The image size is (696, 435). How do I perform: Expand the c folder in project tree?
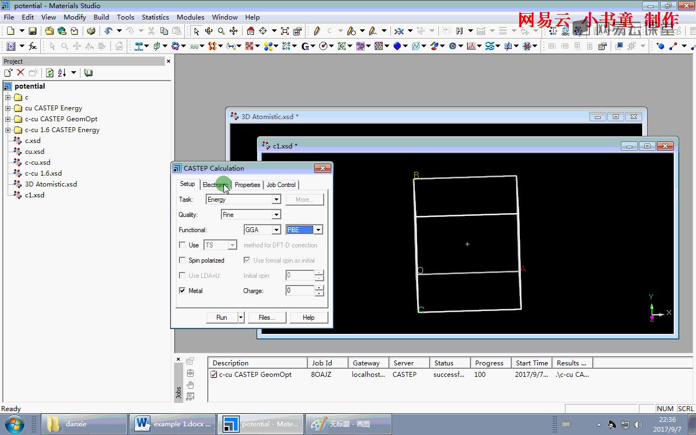(8, 97)
